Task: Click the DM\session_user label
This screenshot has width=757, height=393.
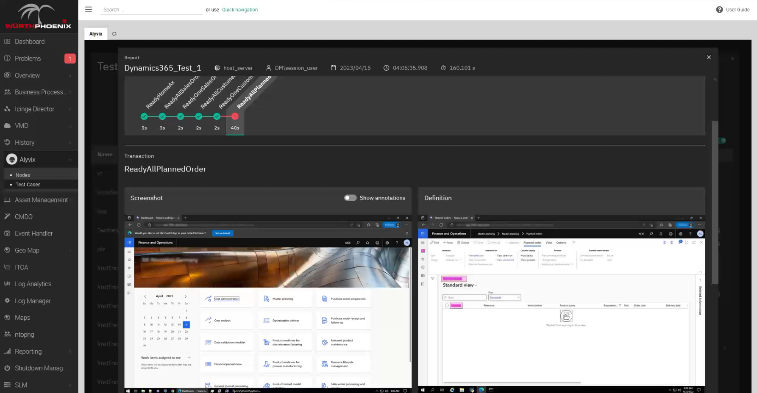Action: pyautogui.click(x=296, y=68)
